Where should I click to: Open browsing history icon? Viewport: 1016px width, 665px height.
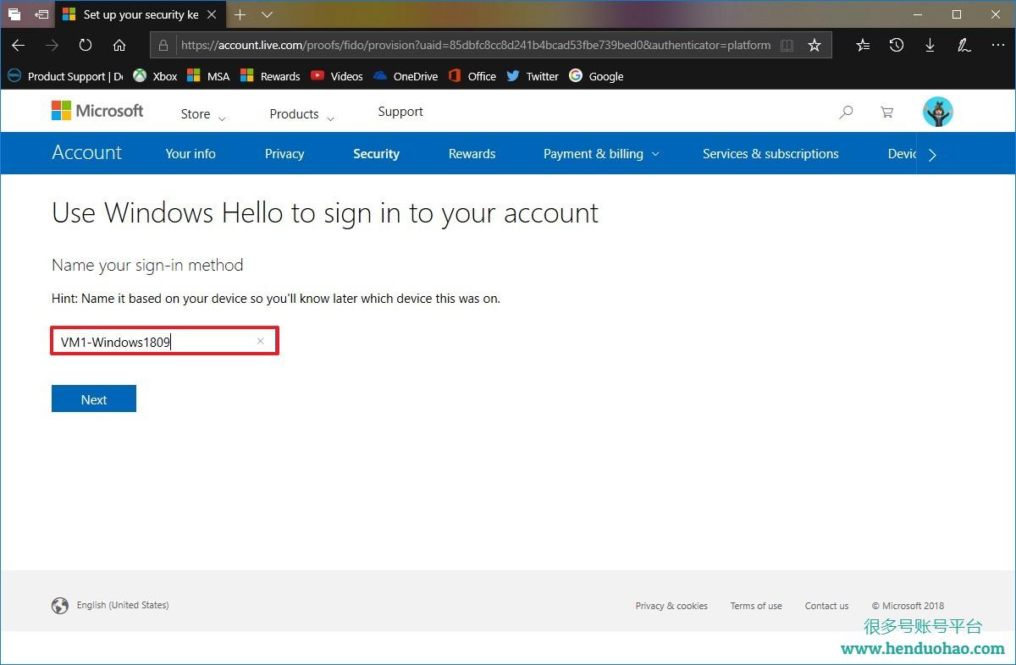[897, 46]
